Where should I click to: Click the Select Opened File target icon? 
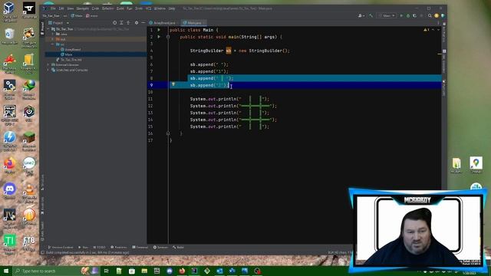[x=114, y=23]
